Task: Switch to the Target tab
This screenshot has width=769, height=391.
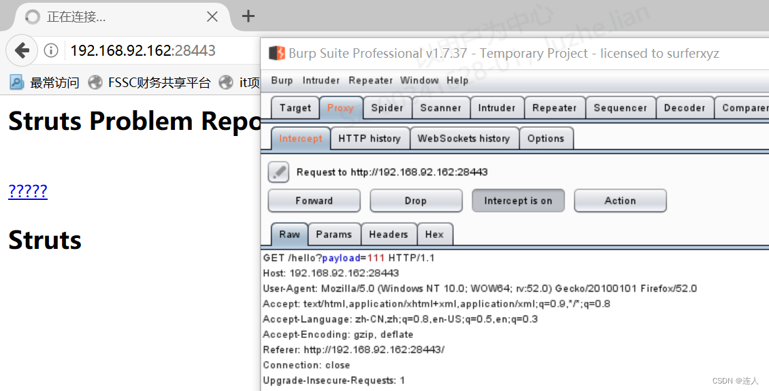Action: pos(295,108)
